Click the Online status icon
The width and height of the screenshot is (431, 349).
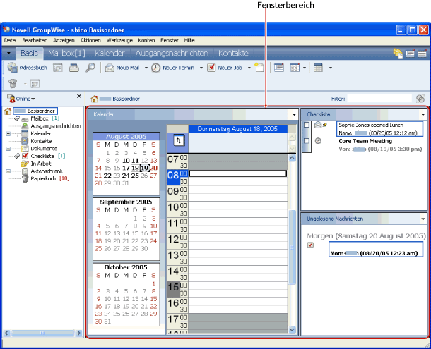[11, 99]
